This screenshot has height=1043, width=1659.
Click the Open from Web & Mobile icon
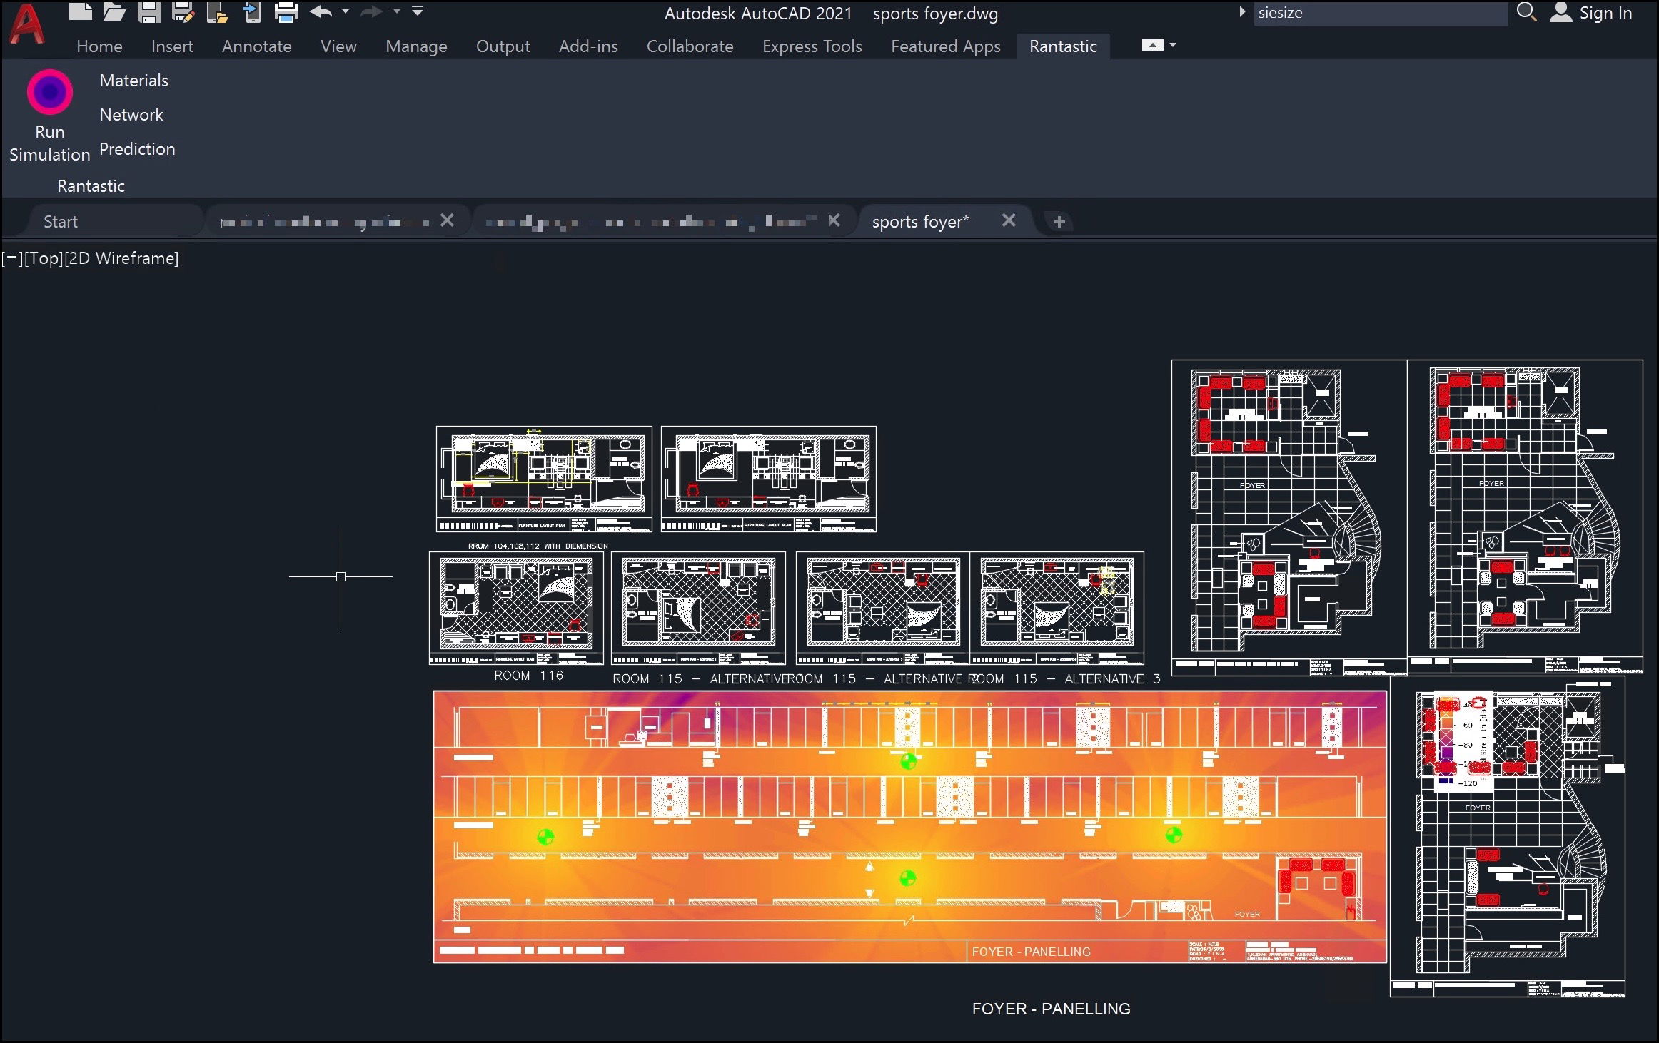click(217, 11)
